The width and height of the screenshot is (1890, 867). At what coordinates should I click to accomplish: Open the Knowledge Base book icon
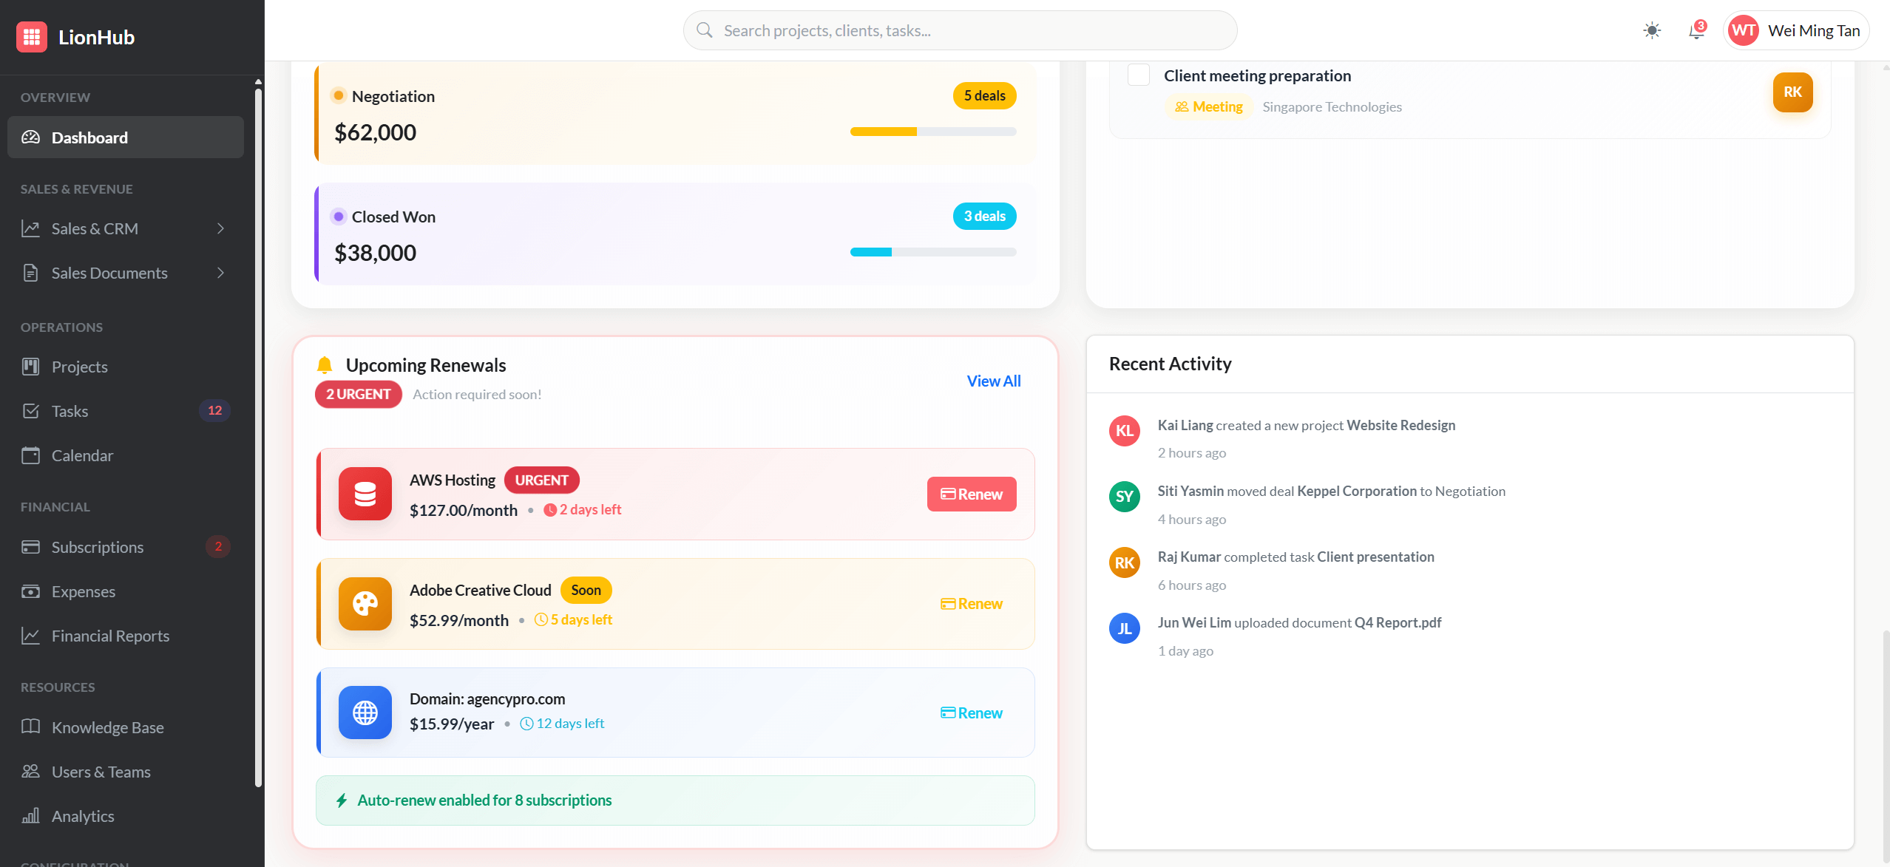tap(30, 727)
